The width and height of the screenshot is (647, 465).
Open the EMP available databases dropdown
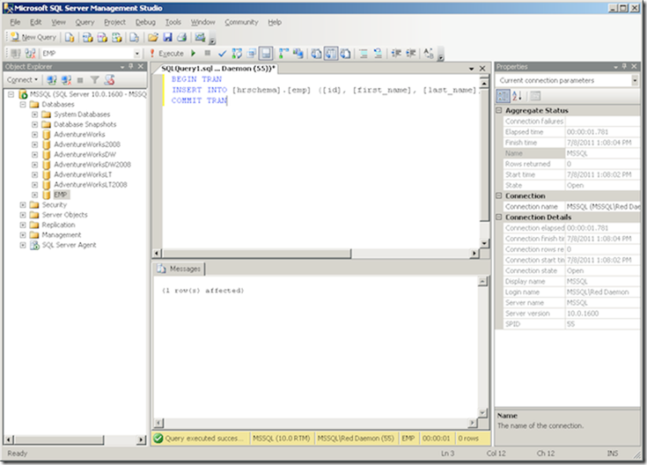(136, 54)
